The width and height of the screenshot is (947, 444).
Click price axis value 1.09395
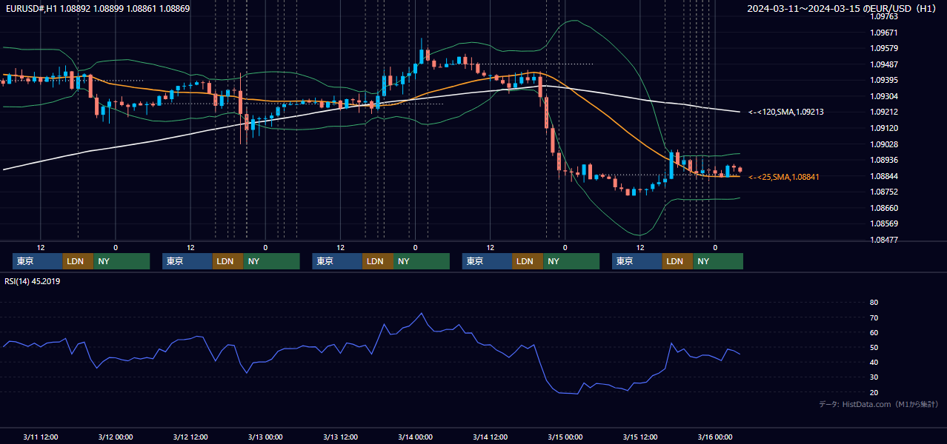click(x=883, y=80)
